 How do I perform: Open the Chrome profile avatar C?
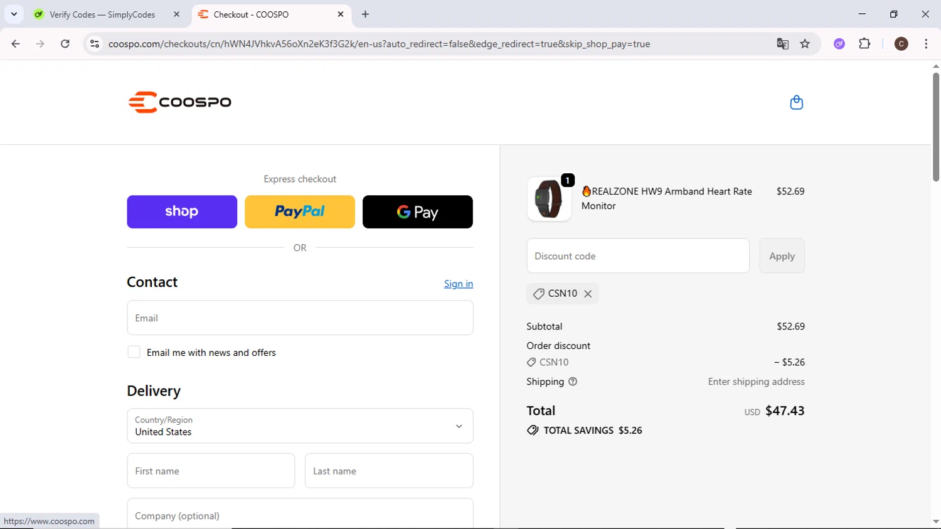tap(901, 44)
